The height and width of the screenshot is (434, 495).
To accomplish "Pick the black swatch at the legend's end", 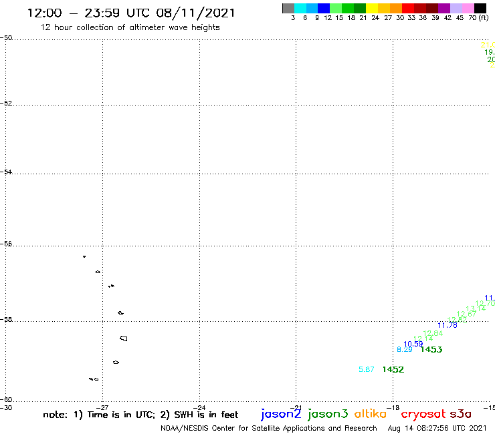I will (480, 8).
